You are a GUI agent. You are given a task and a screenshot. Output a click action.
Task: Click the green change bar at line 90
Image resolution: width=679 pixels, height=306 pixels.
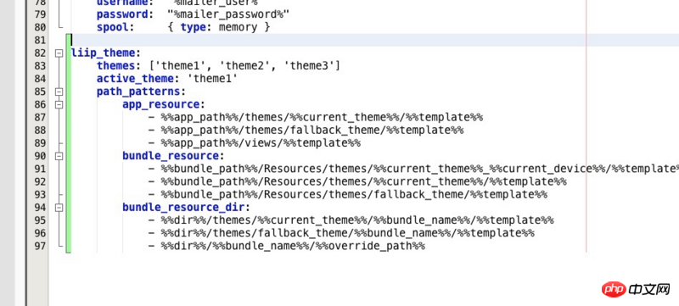pos(69,156)
